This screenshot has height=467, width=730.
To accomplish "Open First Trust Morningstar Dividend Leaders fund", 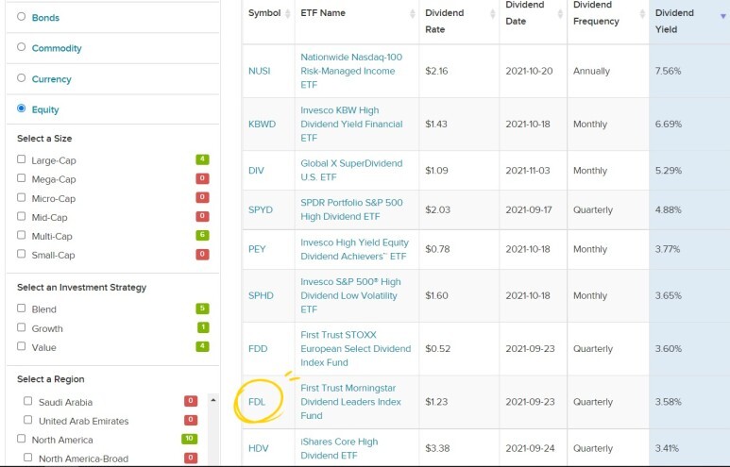I will [350, 402].
